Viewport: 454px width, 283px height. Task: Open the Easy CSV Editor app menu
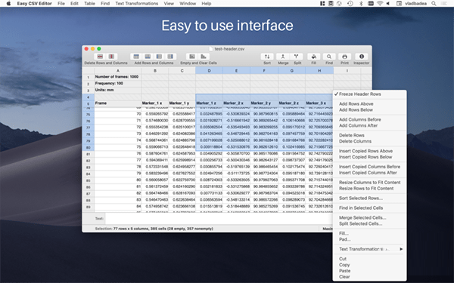click(35, 4)
